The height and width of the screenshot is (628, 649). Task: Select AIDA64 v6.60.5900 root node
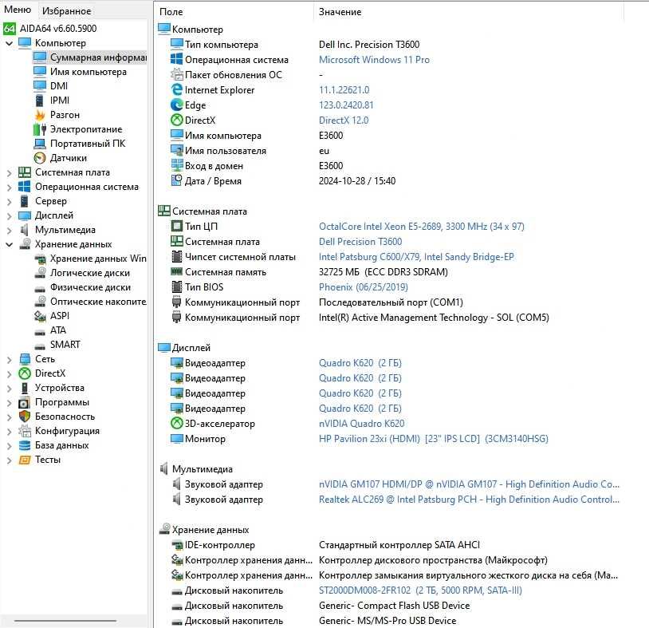58,29
